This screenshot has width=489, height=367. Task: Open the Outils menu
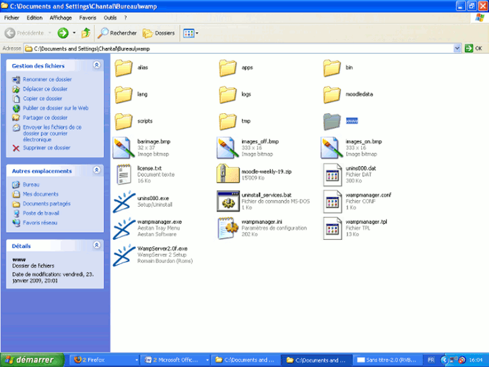pyautogui.click(x=110, y=18)
